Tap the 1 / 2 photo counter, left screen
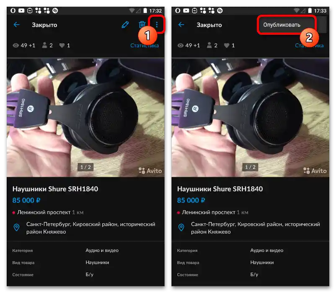The height and width of the screenshot is (293, 336). tap(85, 167)
